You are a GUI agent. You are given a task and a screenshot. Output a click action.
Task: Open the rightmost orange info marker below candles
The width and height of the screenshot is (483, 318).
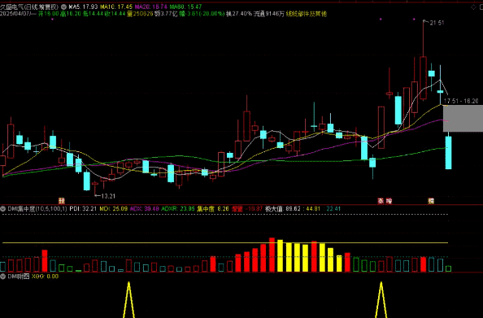coord(431,201)
